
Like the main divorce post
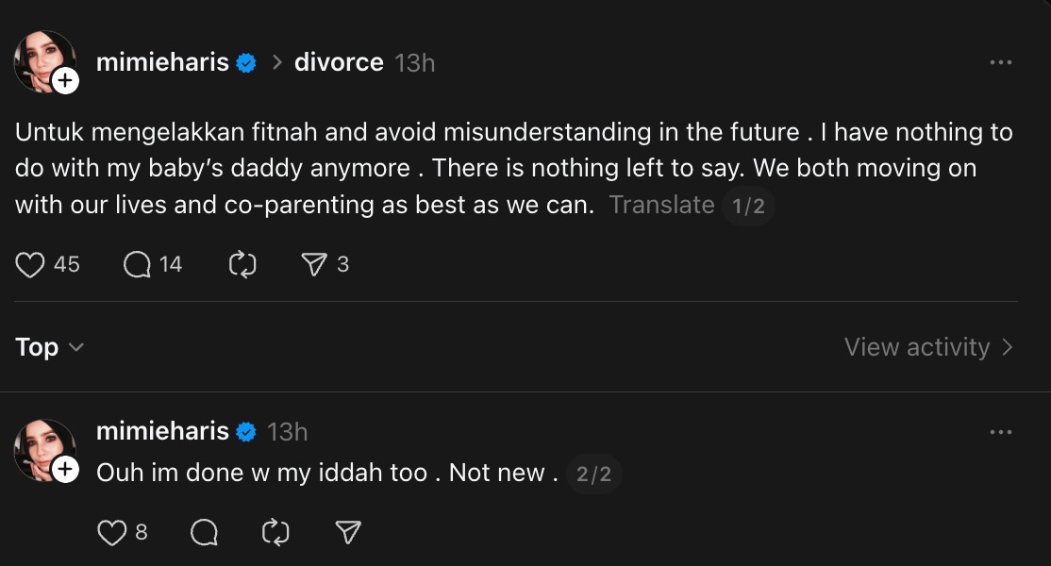click(31, 265)
